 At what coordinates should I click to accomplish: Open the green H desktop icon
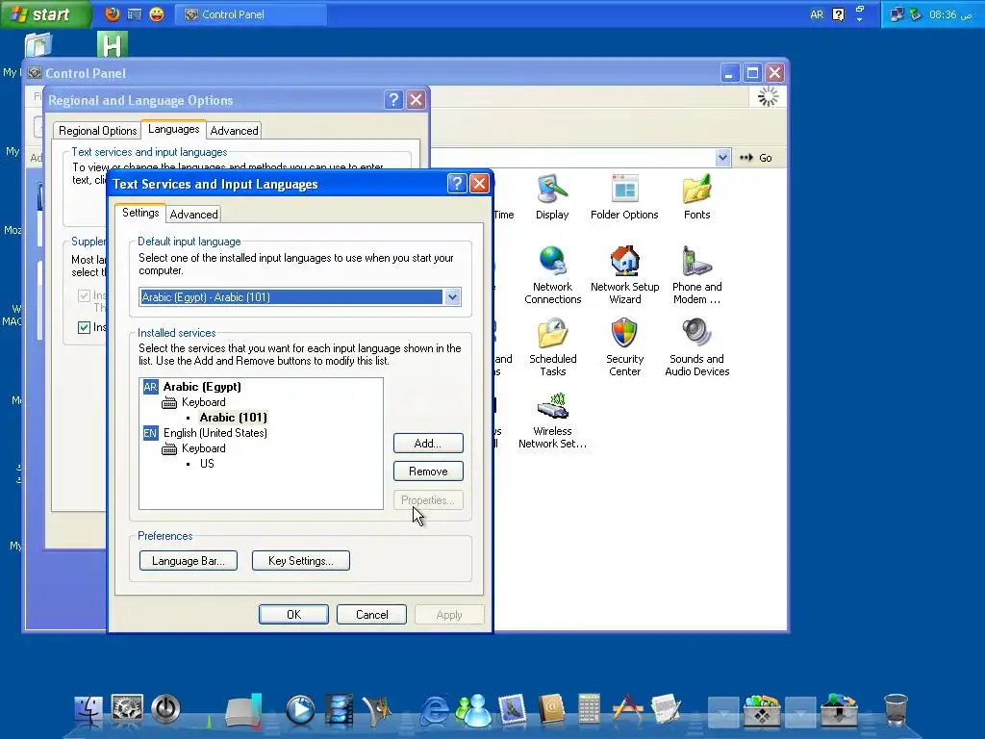click(x=112, y=44)
